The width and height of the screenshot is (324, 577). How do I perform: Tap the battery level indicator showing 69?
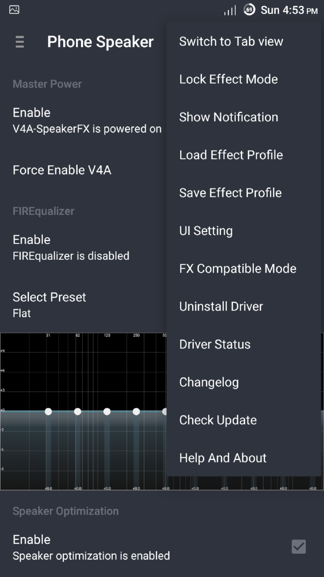coord(248,9)
